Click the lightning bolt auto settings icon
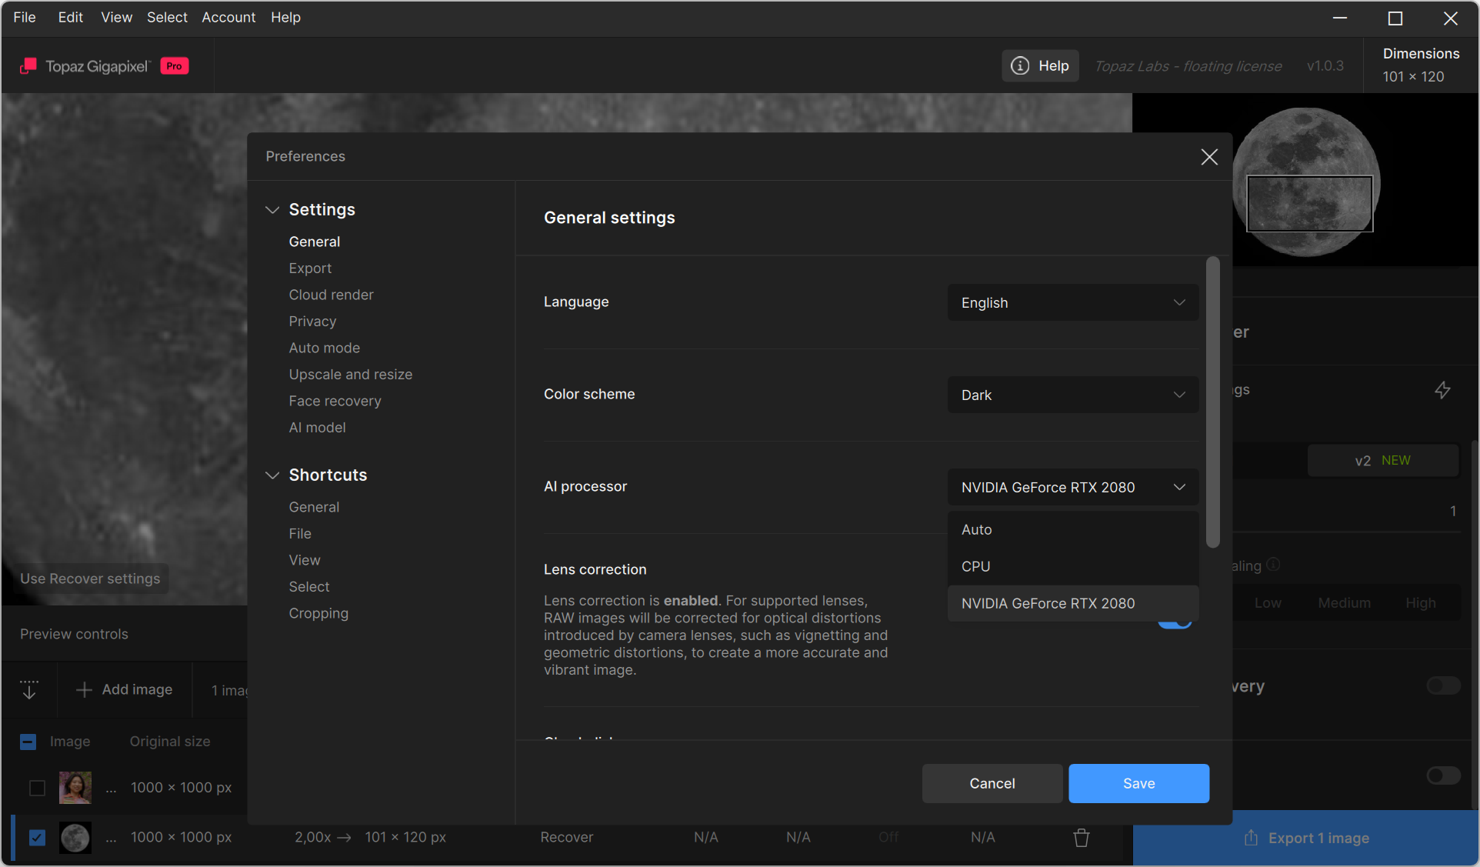The image size is (1480, 867). point(1442,390)
